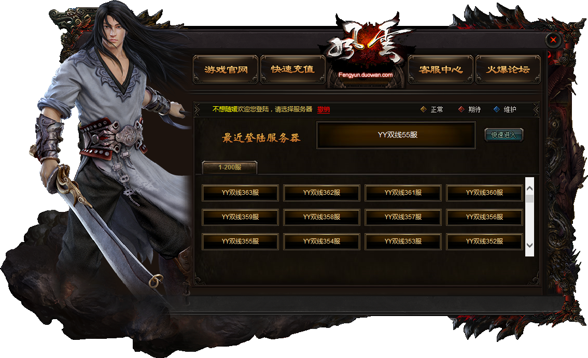Viewport: 588px width, 358px height.
Task: Open the 游戏官网 official site button
Action: 226,69
